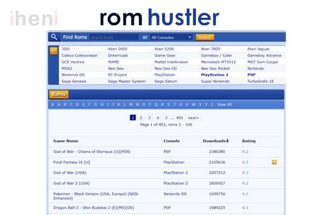Filter roms by letter Z

point(212,105)
